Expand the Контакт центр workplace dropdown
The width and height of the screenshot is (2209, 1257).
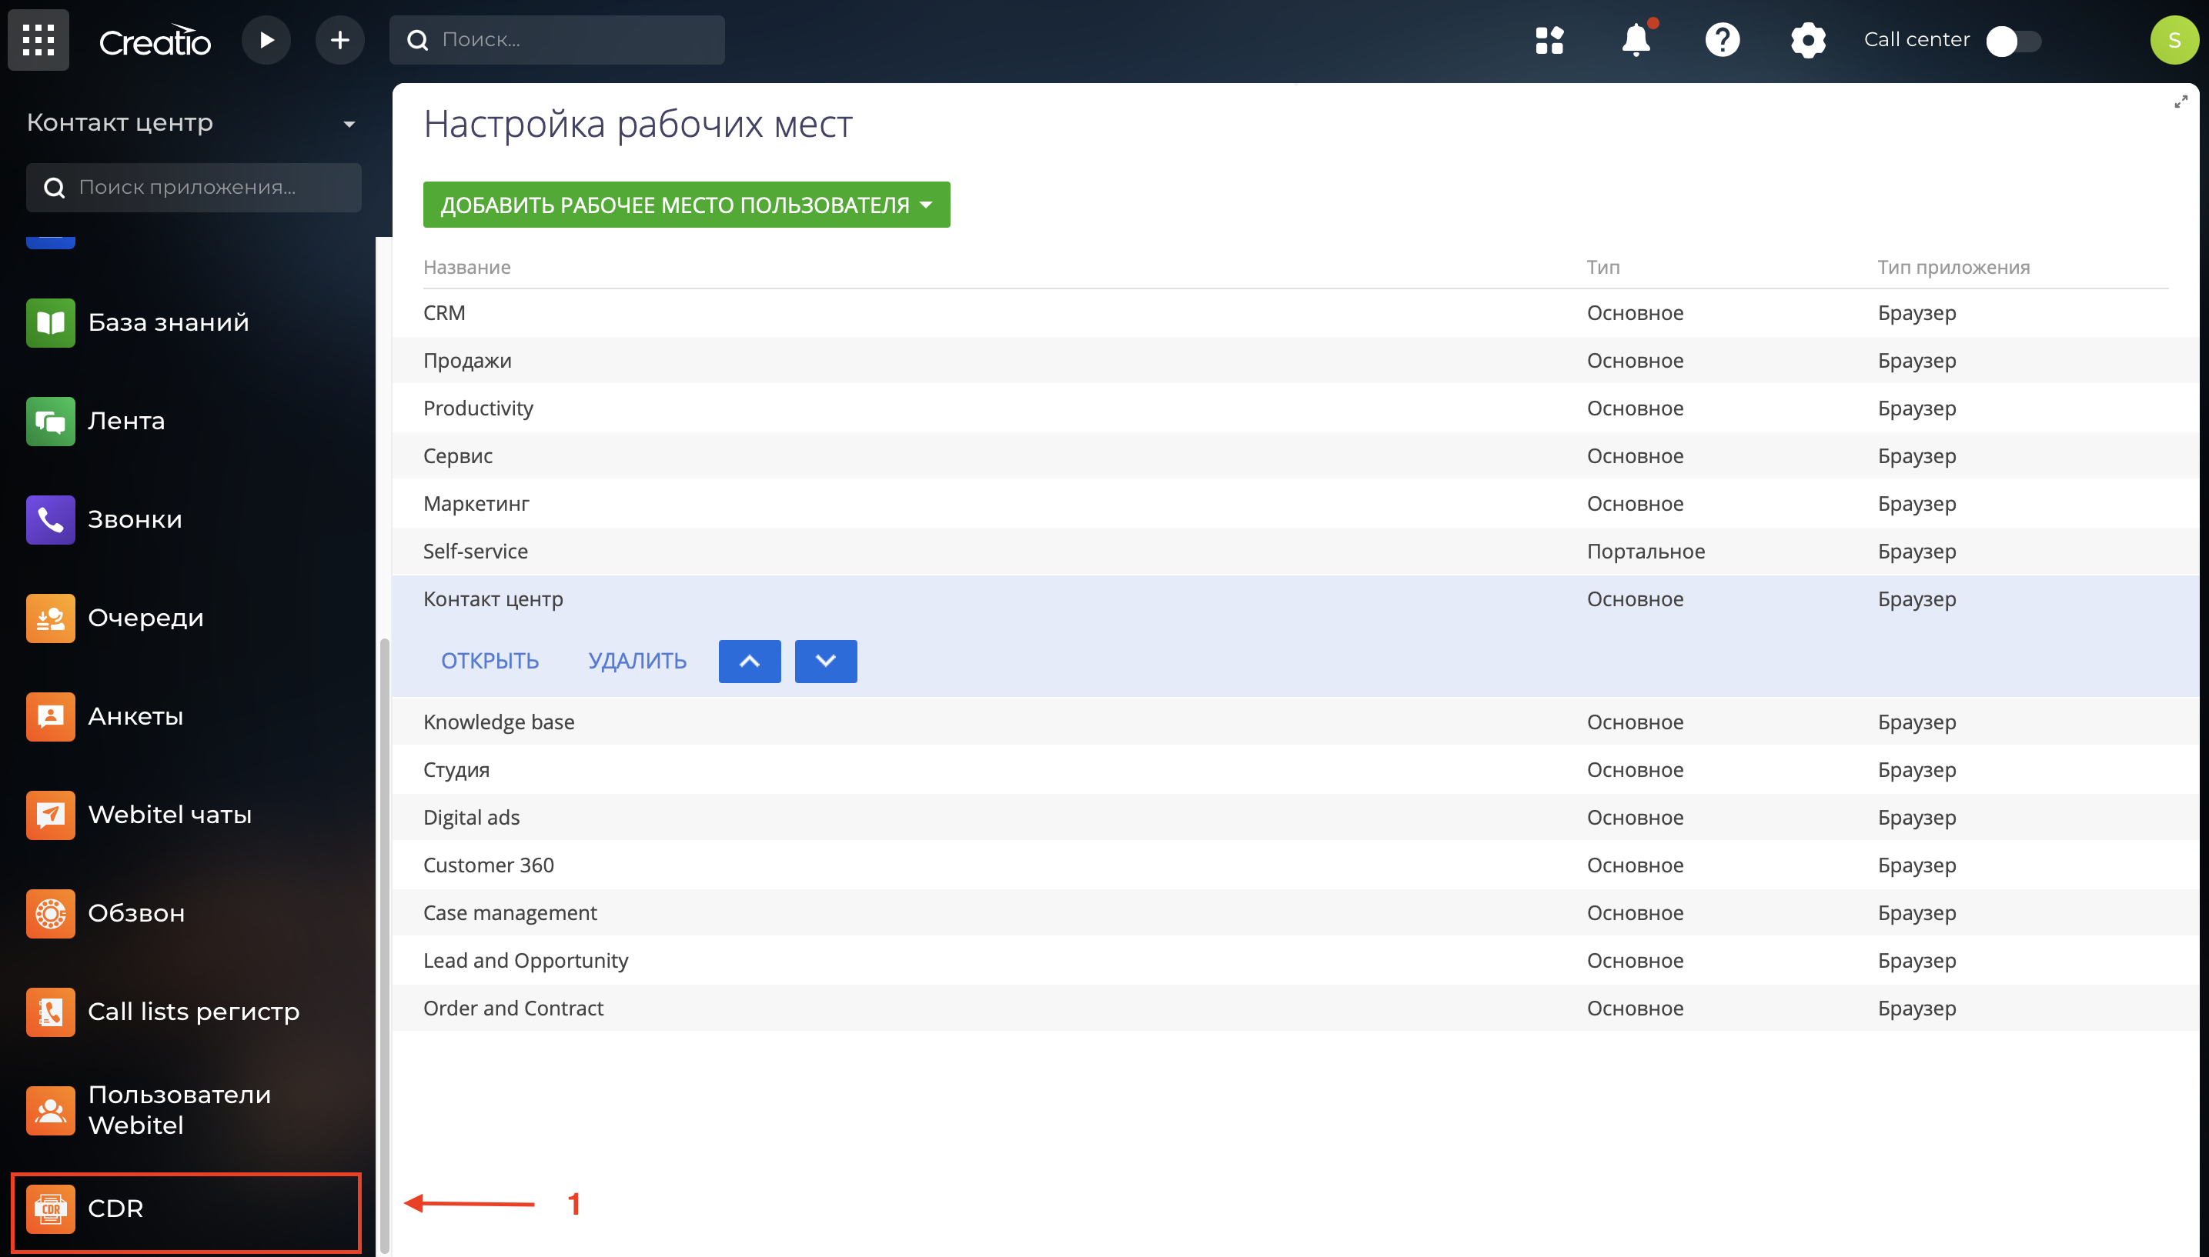(x=349, y=125)
